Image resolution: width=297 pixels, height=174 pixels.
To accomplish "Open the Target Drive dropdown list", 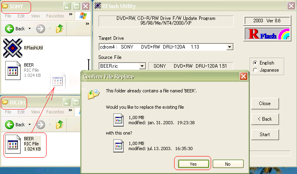I will pos(229,47).
